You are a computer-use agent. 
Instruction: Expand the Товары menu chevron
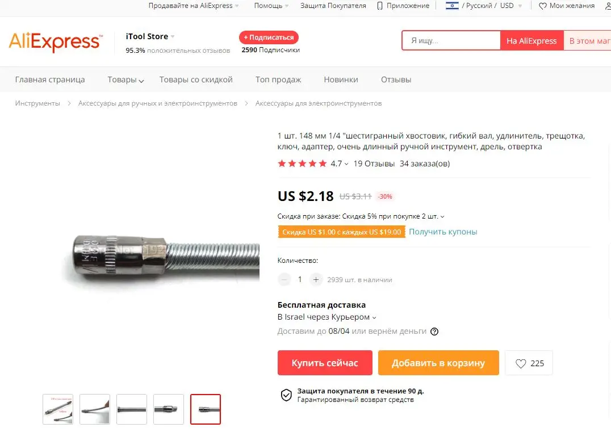[141, 81]
